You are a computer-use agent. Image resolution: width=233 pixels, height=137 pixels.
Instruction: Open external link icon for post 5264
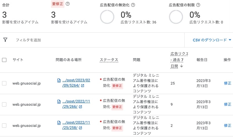[83, 86]
